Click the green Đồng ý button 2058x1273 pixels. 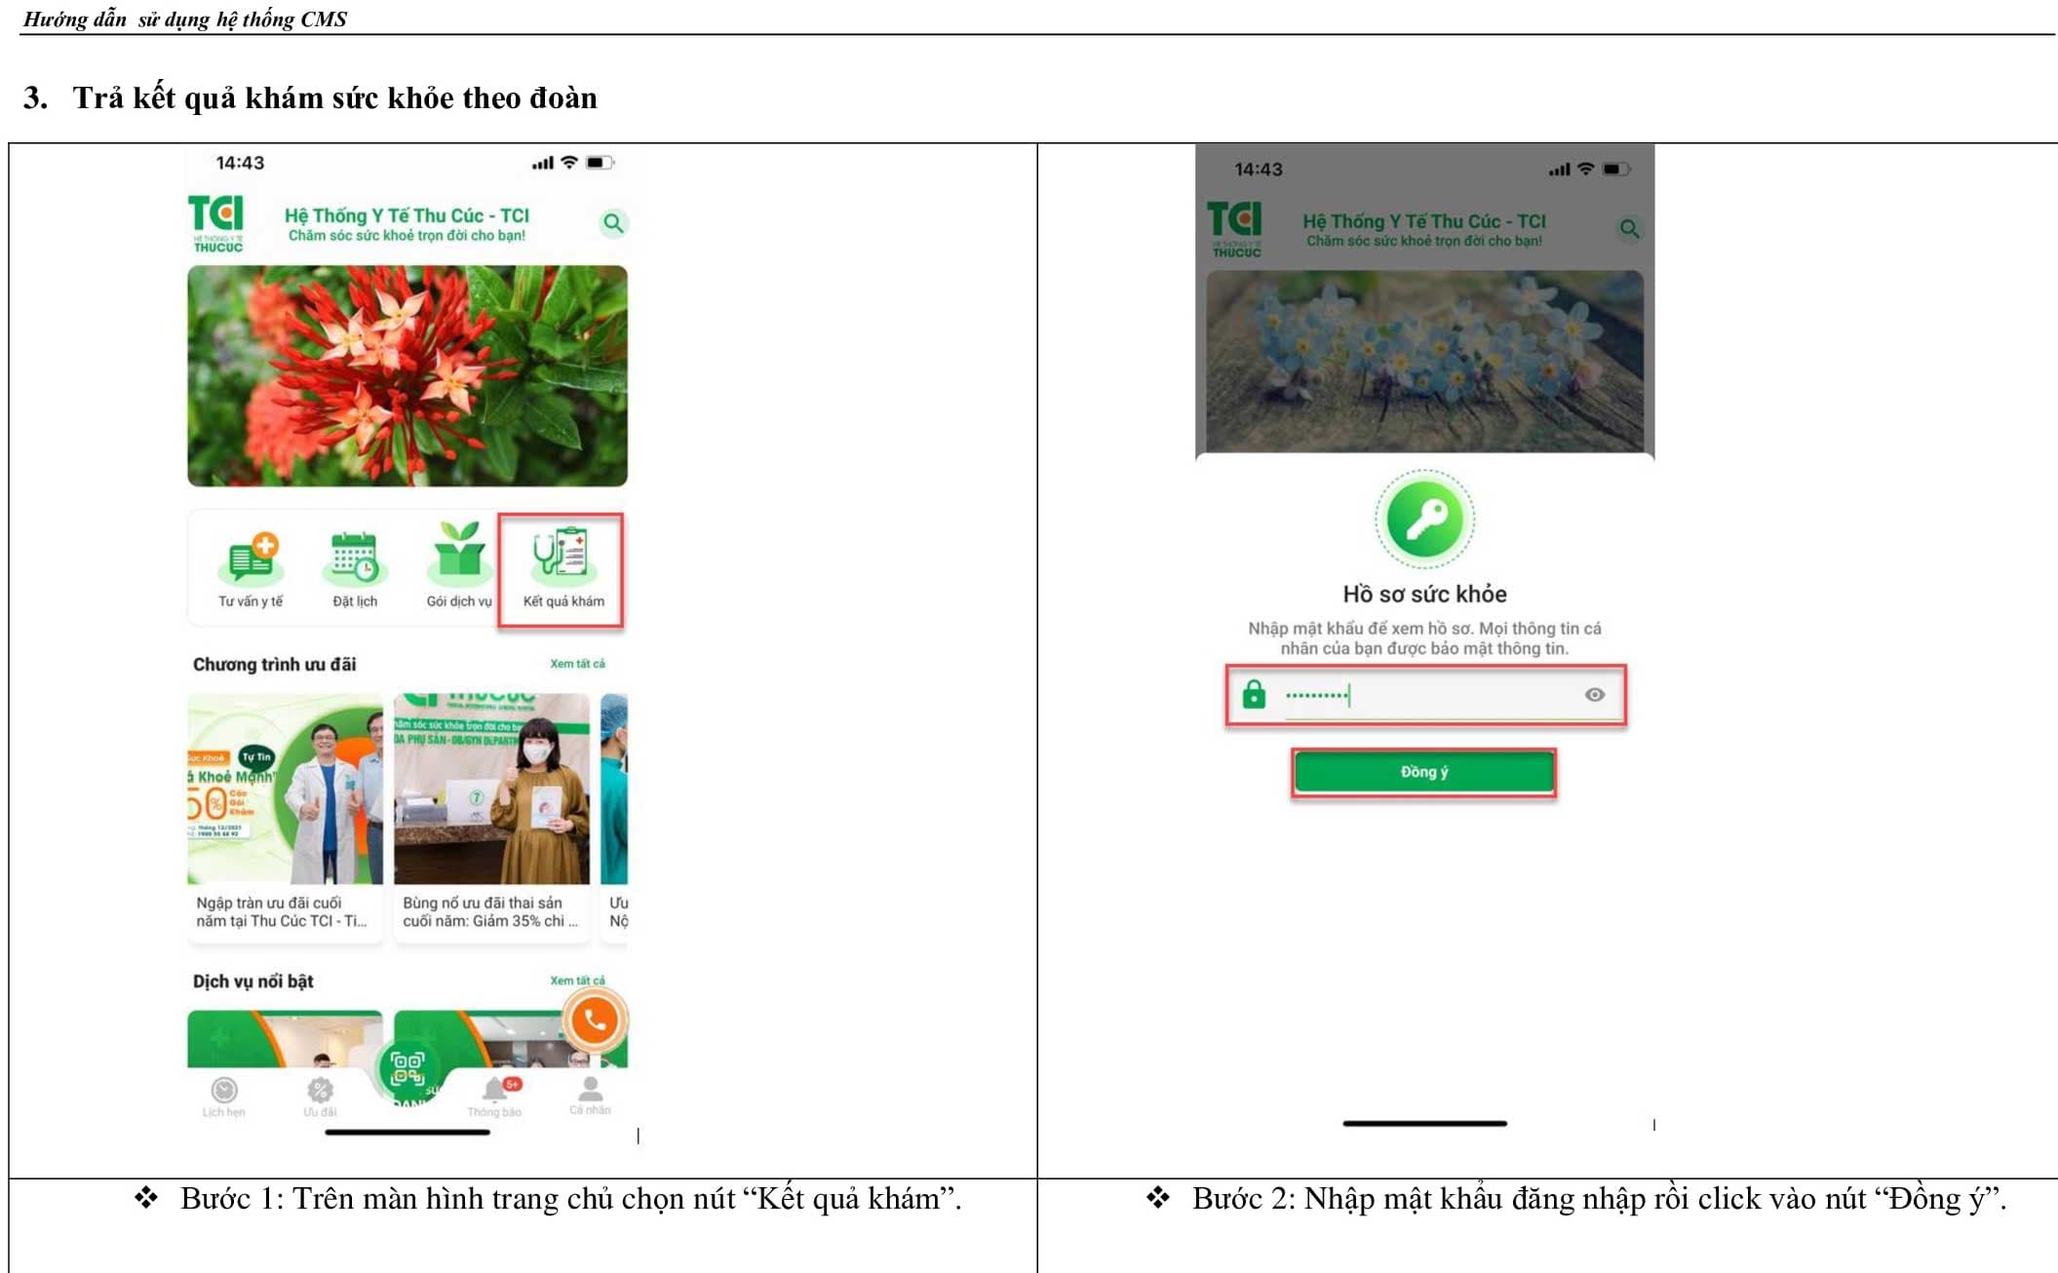coord(1423,772)
